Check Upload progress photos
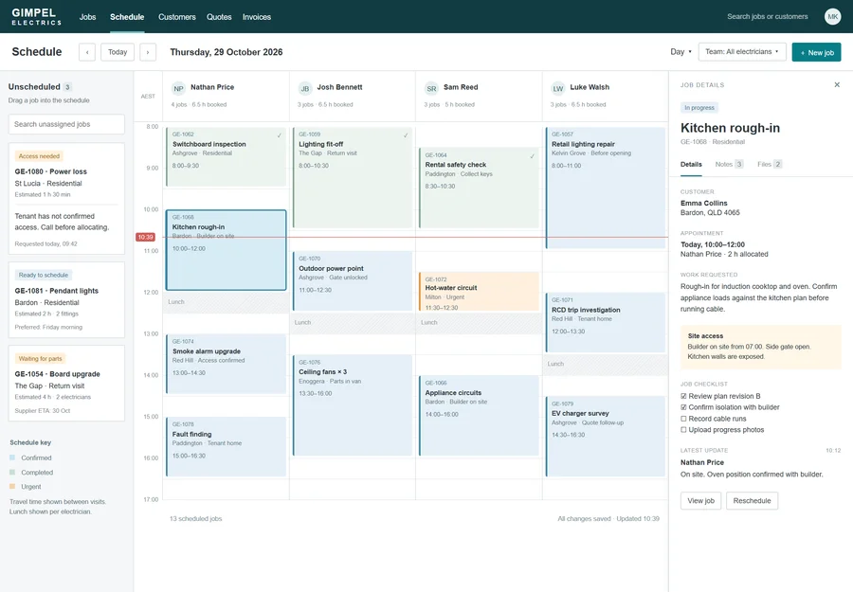Viewport: 853px width, 592px height. 683,429
